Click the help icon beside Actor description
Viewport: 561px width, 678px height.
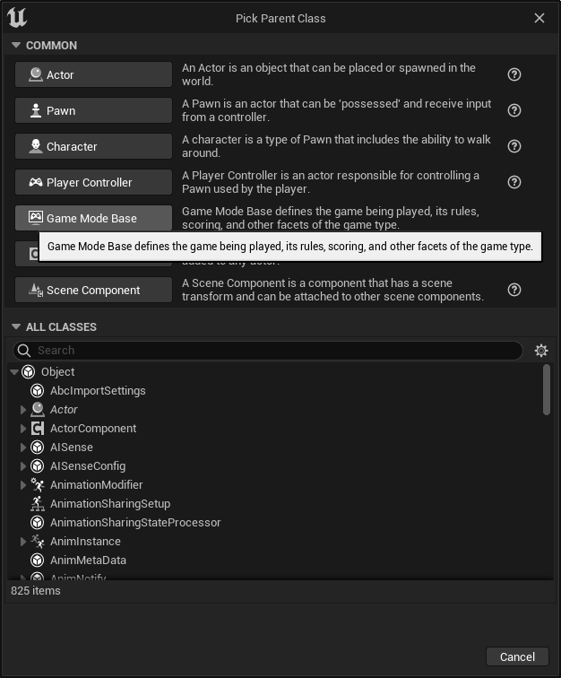tap(514, 74)
